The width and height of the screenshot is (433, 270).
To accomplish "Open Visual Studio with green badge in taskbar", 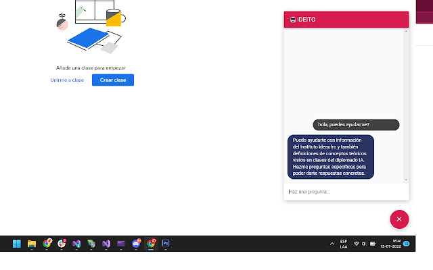I will click(76, 244).
